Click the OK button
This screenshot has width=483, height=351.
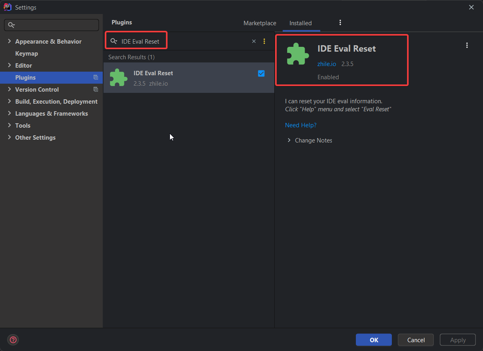[374, 340]
